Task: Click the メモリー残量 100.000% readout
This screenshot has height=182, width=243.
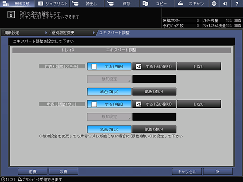Action: coord(233,21)
